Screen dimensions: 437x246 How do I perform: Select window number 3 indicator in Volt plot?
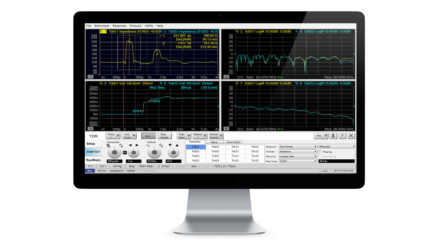(x=90, y=128)
